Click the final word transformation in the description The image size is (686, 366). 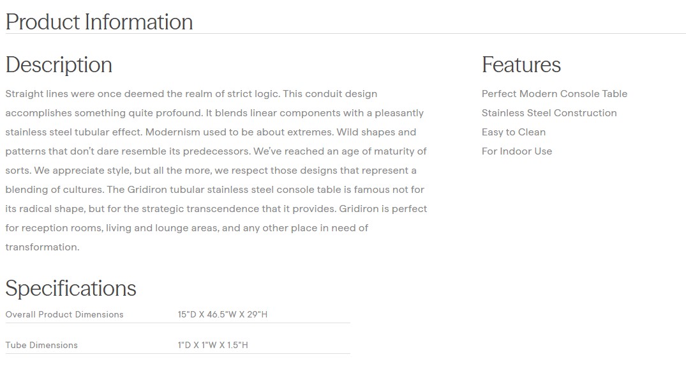[x=42, y=247]
